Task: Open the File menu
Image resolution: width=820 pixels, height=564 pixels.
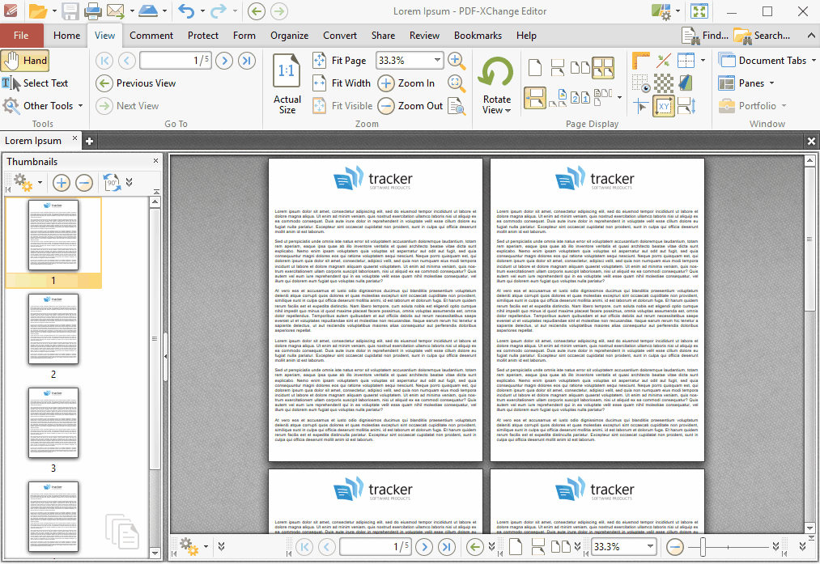Action: pyautogui.click(x=21, y=36)
